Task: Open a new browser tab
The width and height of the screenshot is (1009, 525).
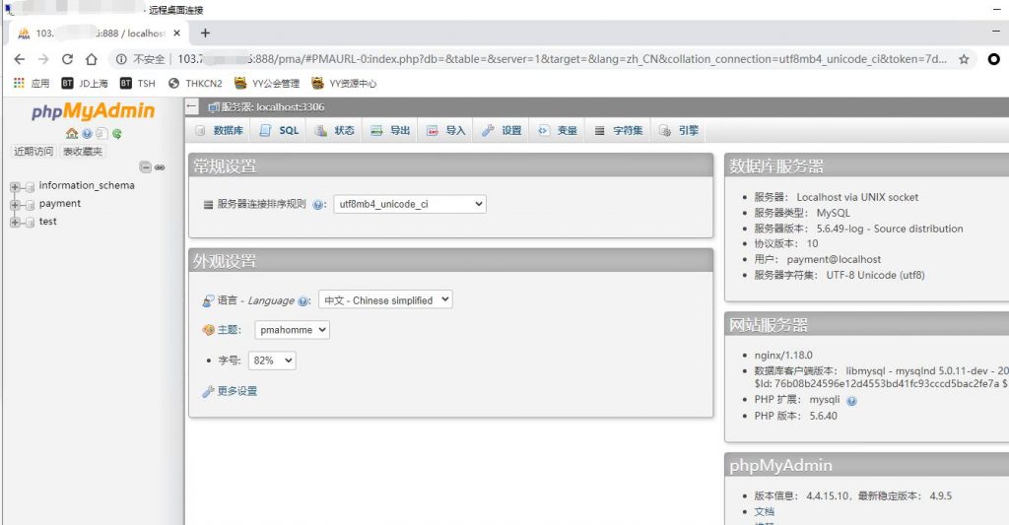Action: (205, 33)
